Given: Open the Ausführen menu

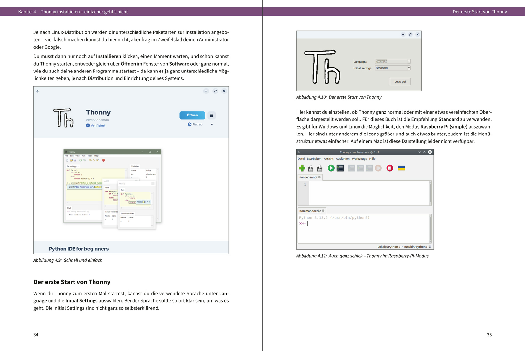Looking at the screenshot, I should (343, 159).
